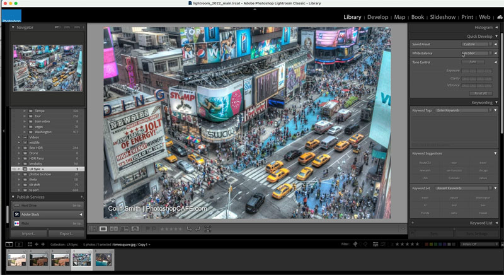Open Survey view icon in toolbar
504x275 pixels.
pyautogui.click(x=124, y=229)
